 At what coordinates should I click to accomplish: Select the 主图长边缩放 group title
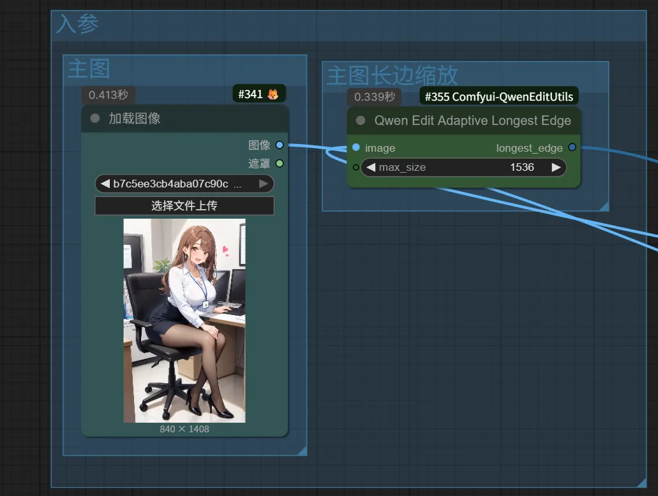392,75
